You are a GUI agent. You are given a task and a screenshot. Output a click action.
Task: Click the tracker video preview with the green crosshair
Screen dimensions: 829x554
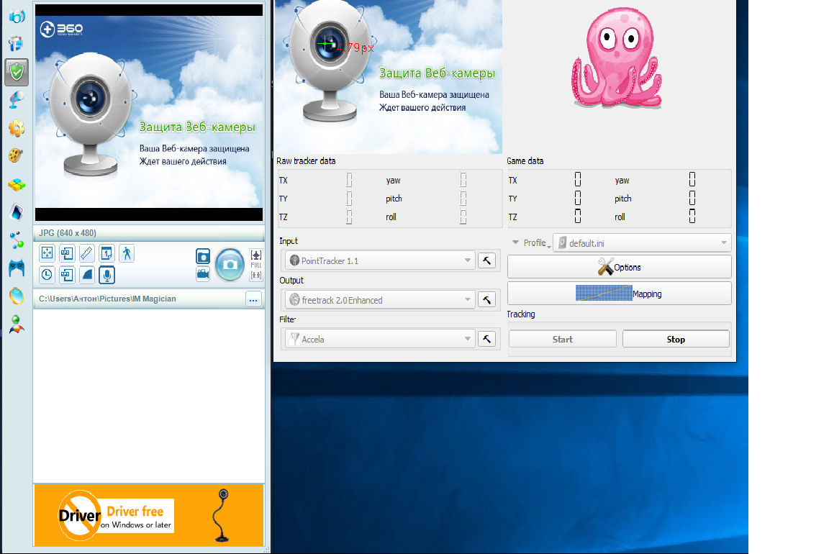pyautogui.click(x=388, y=77)
